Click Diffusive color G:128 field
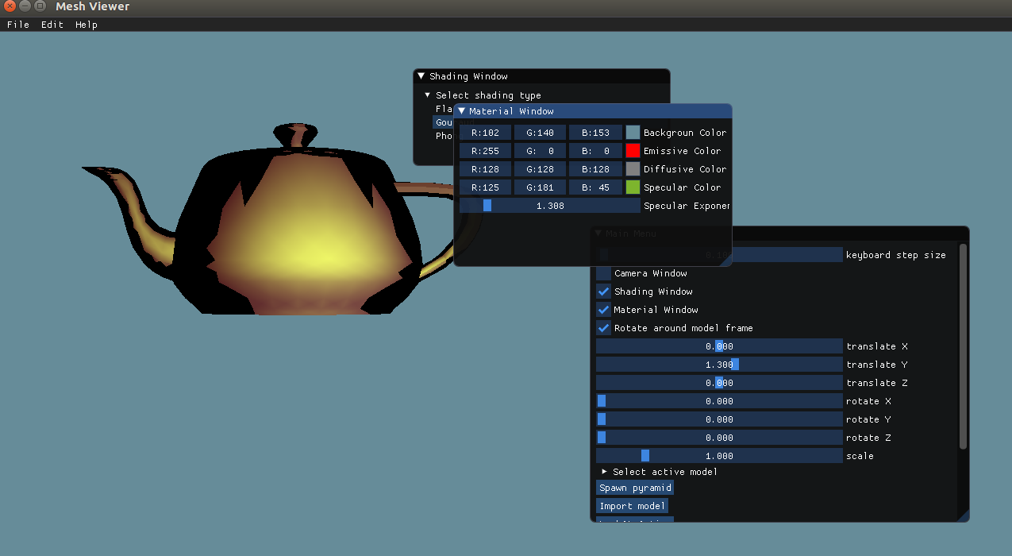The height and width of the screenshot is (556, 1012). 540,169
